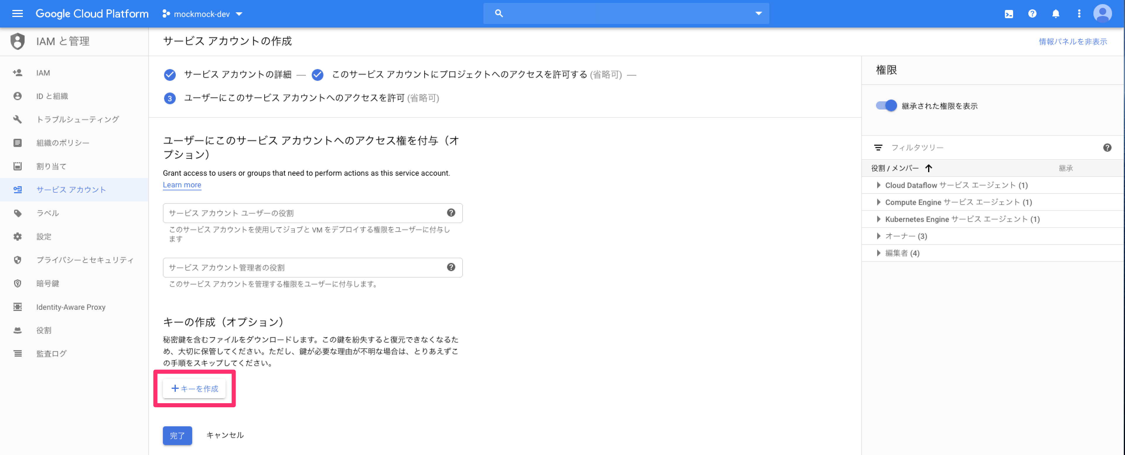Click the トラブルシューティング wrench icon

(x=18, y=119)
